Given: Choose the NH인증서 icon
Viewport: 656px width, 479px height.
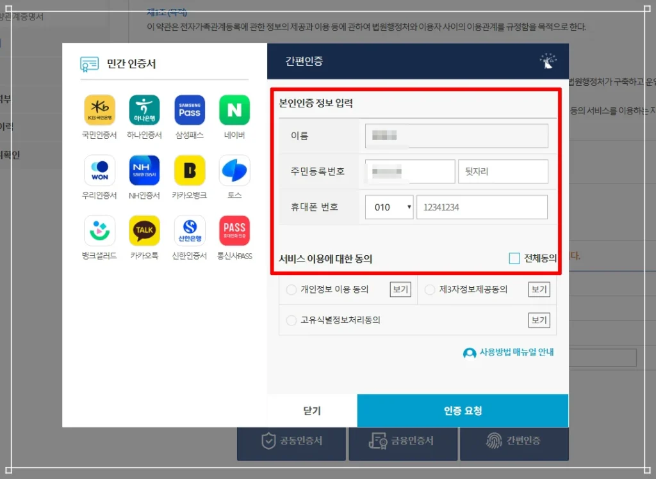Looking at the screenshot, I should (144, 170).
